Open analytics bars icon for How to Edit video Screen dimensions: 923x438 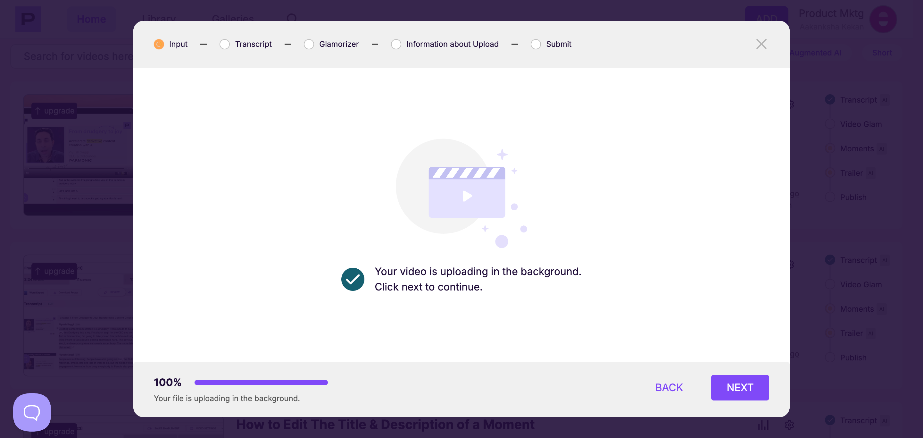coord(763,425)
